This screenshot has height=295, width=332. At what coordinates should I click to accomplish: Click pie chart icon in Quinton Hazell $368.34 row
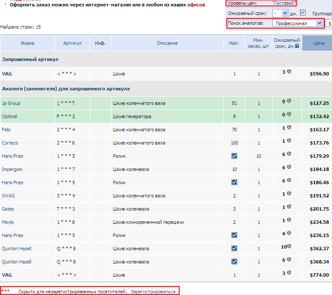click(x=289, y=259)
